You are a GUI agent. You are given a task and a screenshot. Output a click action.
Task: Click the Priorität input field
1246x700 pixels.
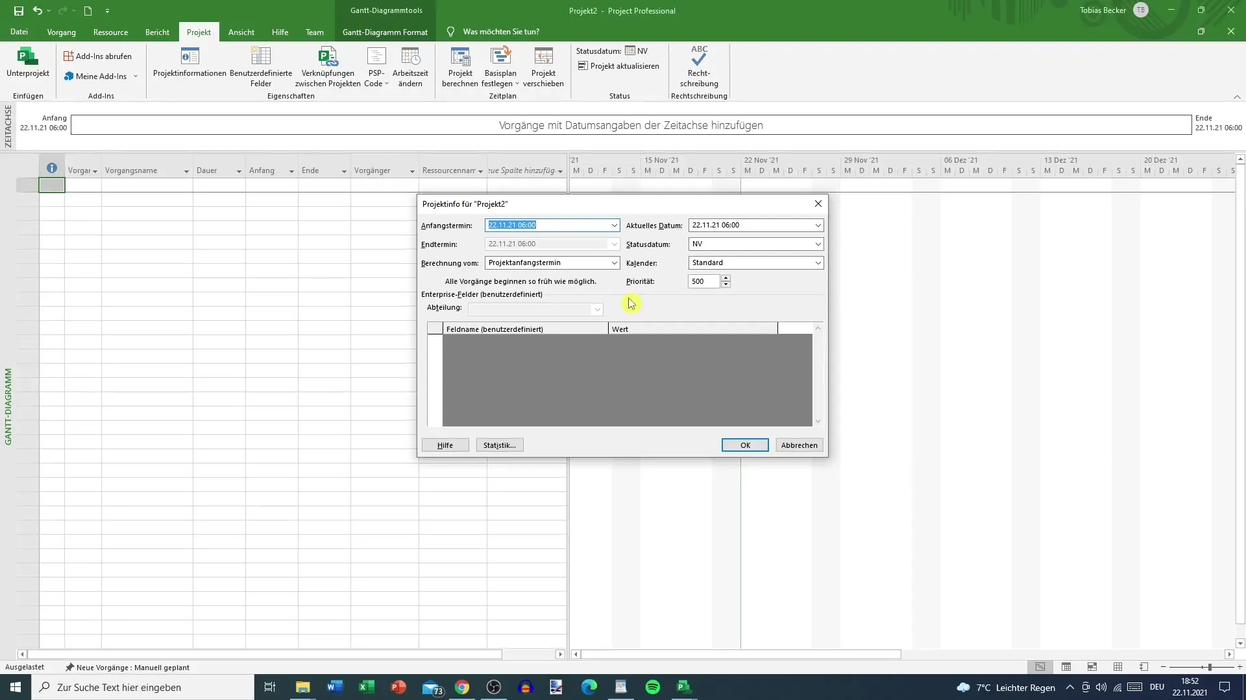pos(704,281)
